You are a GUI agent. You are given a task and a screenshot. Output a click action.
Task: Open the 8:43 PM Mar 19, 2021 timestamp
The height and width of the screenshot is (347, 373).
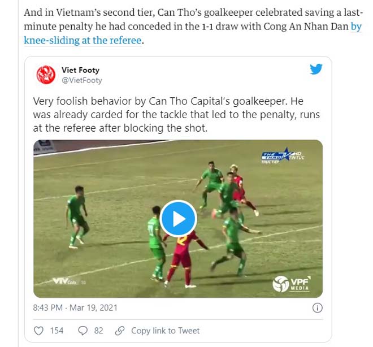(75, 308)
